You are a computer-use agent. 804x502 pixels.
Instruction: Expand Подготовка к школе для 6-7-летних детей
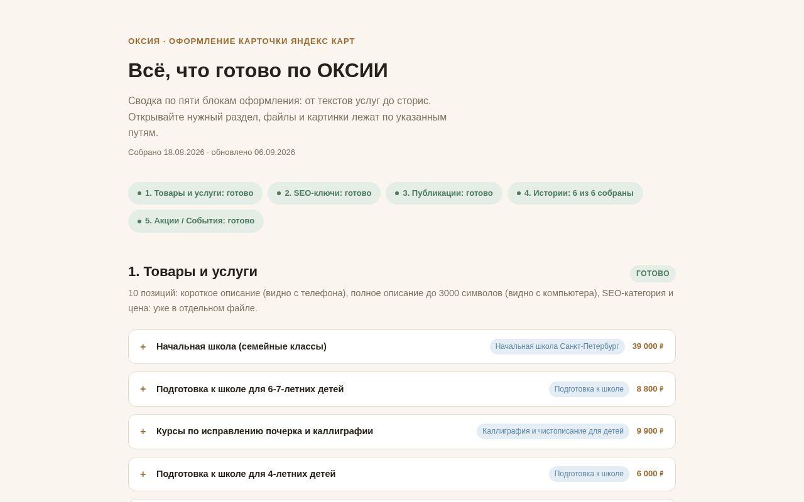click(402, 389)
